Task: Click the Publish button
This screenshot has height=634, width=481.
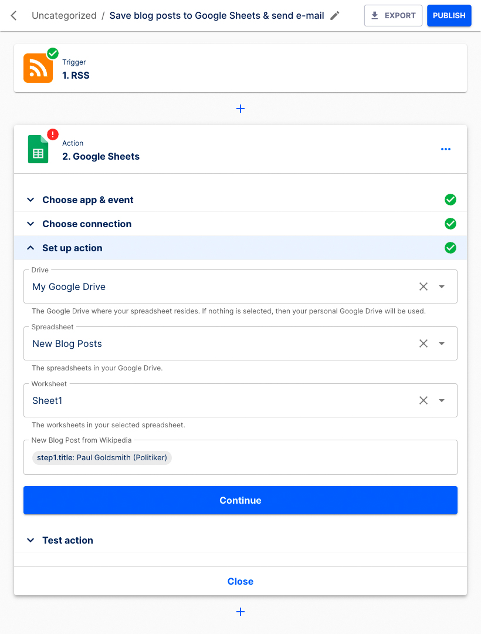Action: click(x=449, y=16)
